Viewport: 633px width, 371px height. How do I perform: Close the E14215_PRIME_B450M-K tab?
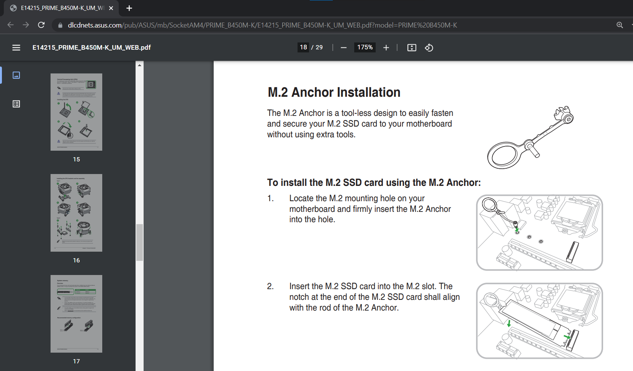pyautogui.click(x=111, y=8)
